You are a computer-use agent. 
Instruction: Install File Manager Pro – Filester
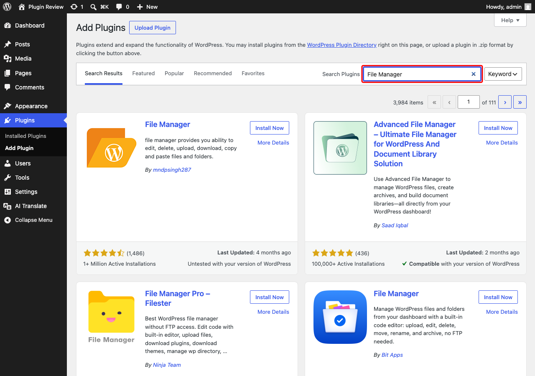pos(270,297)
